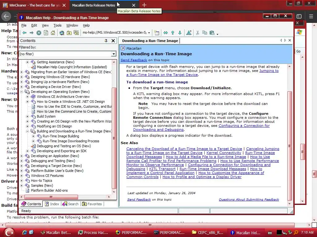This screenshot has width=317, height=237.
Task: Open the Tools menu
Action: point(57,25)
